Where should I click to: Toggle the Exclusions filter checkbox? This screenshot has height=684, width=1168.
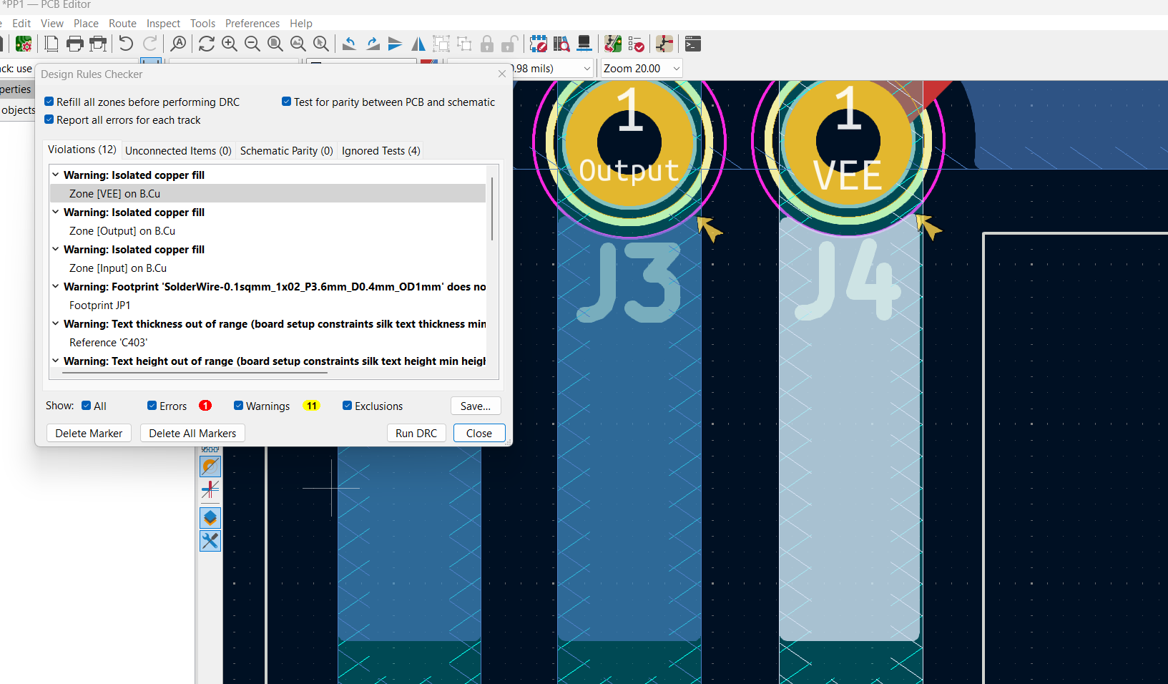347,406
